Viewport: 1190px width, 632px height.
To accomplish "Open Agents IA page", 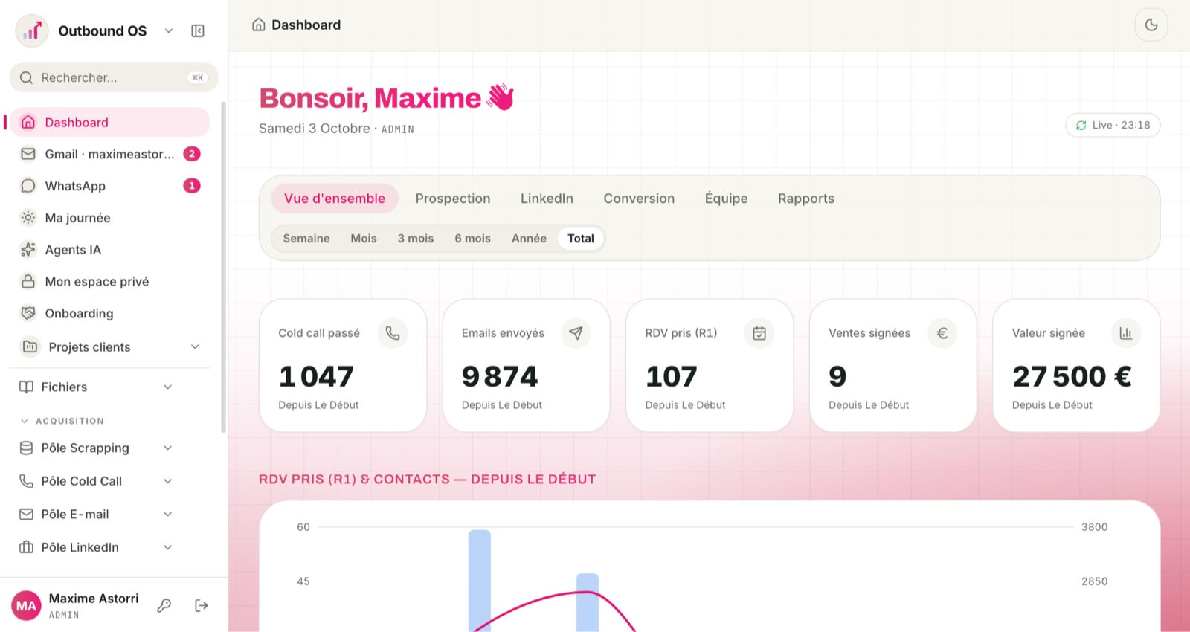I will point(109,250).
